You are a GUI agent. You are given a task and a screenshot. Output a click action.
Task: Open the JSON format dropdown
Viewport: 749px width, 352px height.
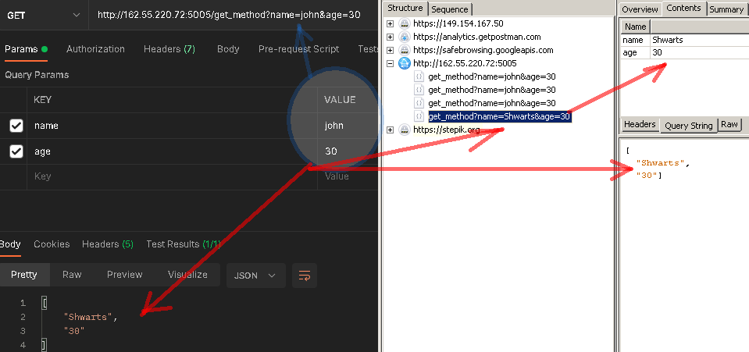click(x=255, y=276)
